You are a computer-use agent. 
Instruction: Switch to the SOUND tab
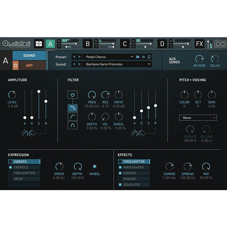(29, 55)
